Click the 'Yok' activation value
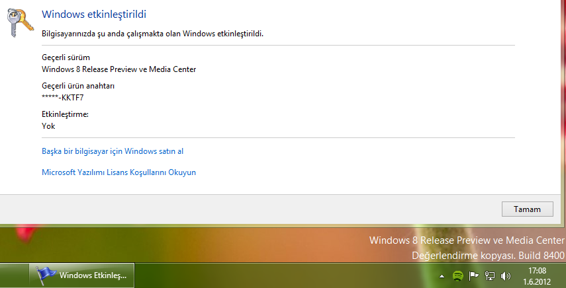Viewport: 566px width, 288px height. (x=48, y=126)
